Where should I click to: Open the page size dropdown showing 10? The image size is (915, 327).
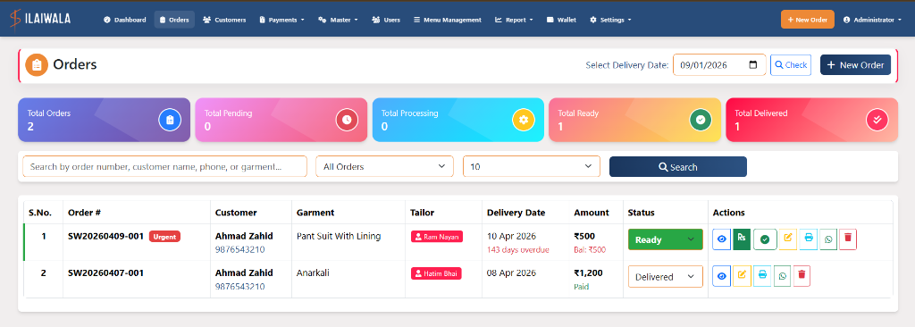(532, 166)
